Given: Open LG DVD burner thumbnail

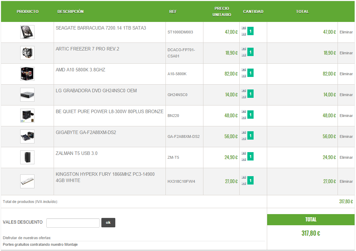Looking at the screenshot, I should pos(27,95).
